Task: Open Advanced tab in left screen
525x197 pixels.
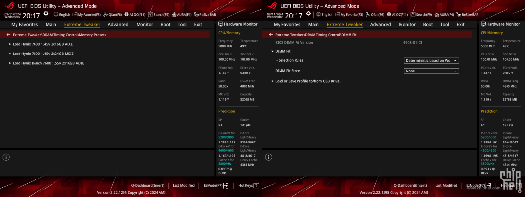Action: coord(118,24)
